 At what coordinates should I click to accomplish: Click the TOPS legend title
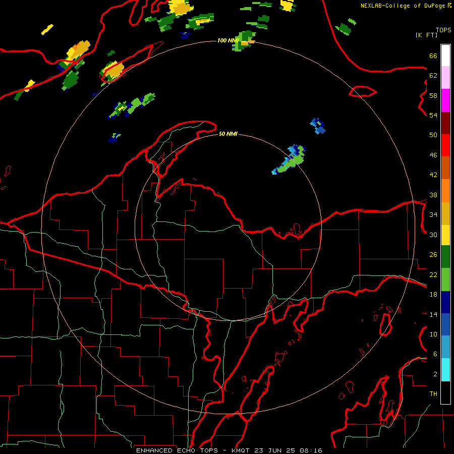point(443,30)
